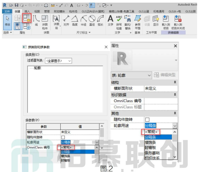Choose the Aligned dimension tool

point(66,21)
